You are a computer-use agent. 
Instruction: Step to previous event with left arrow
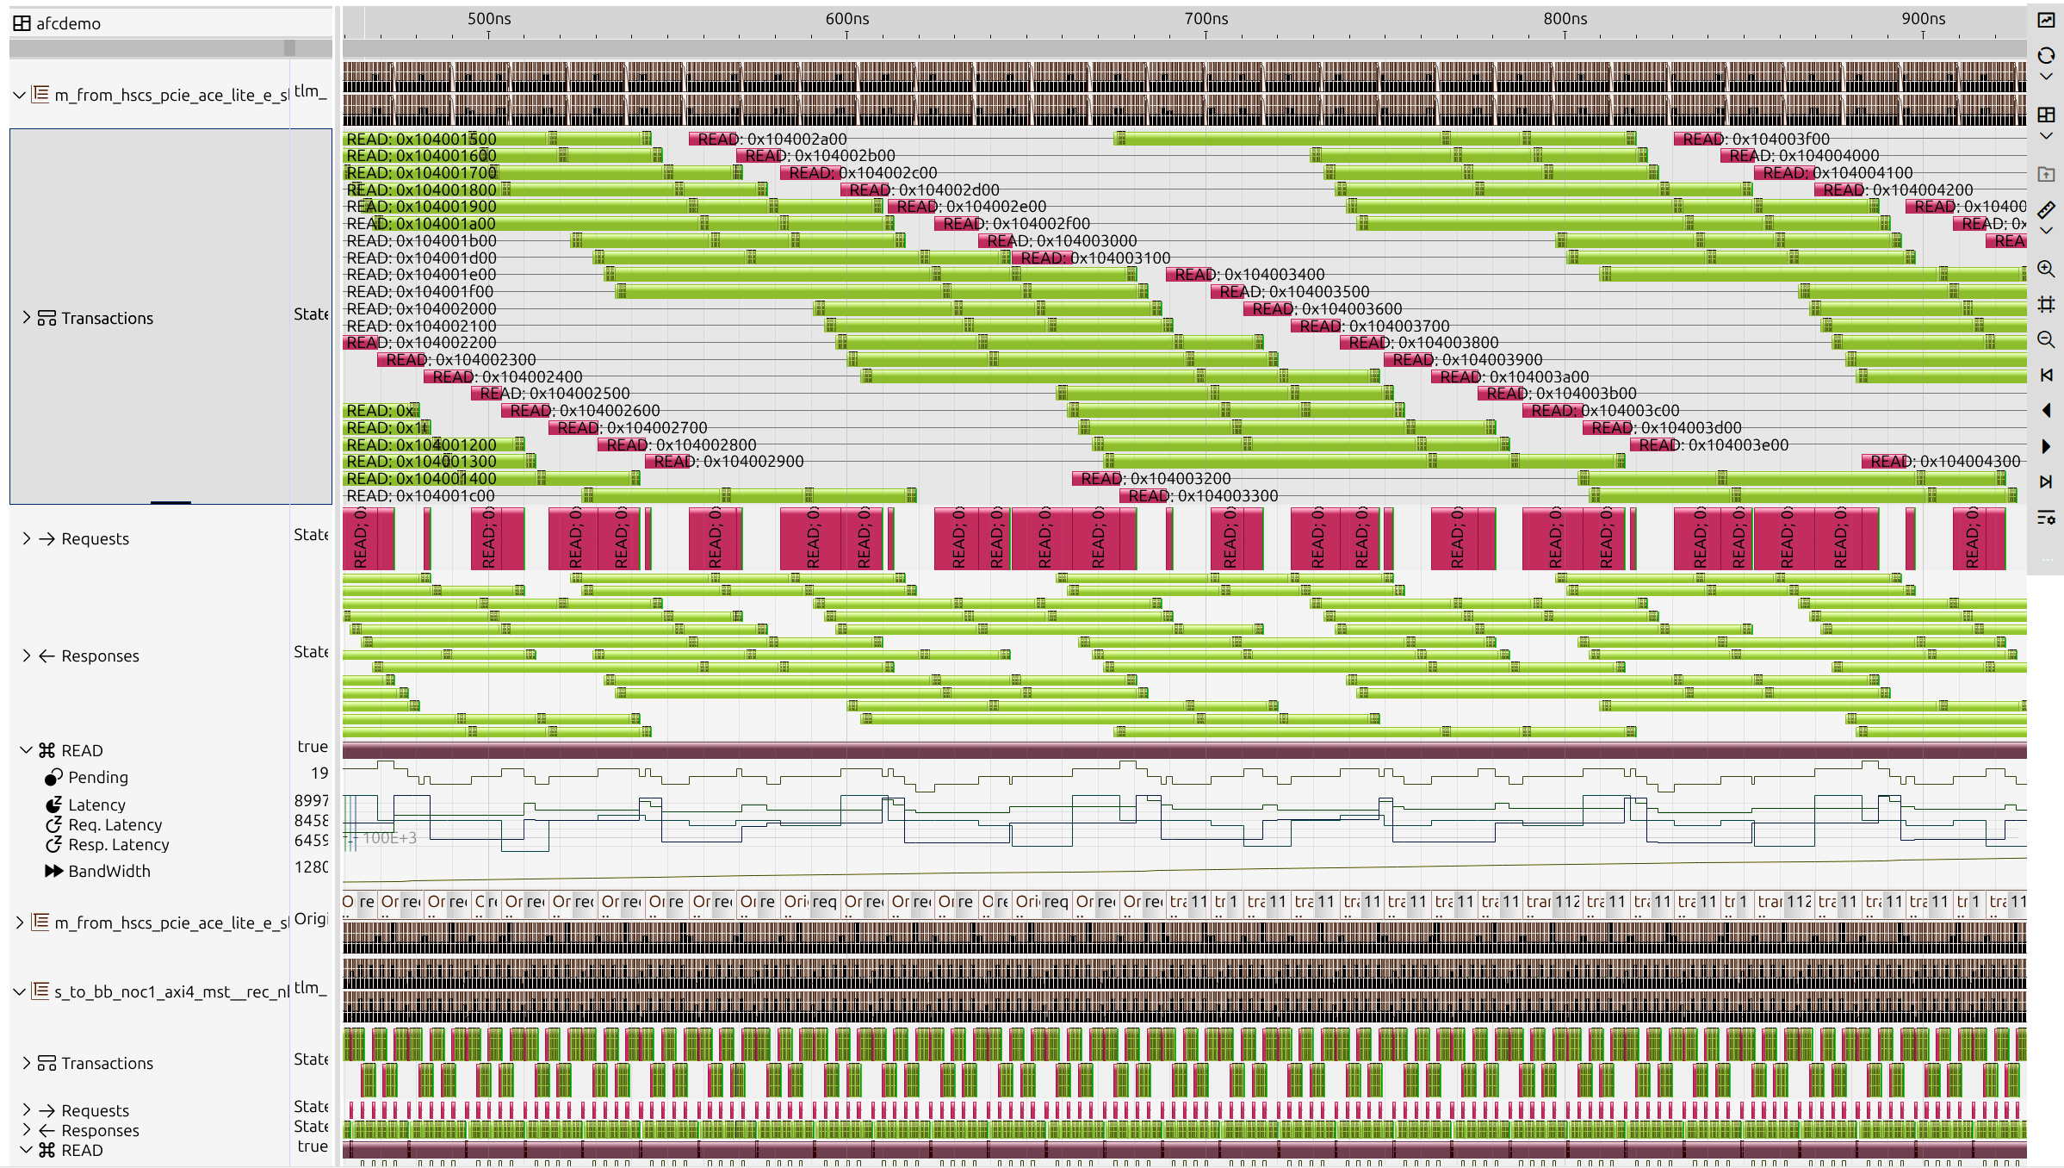tap(2046, 411)
